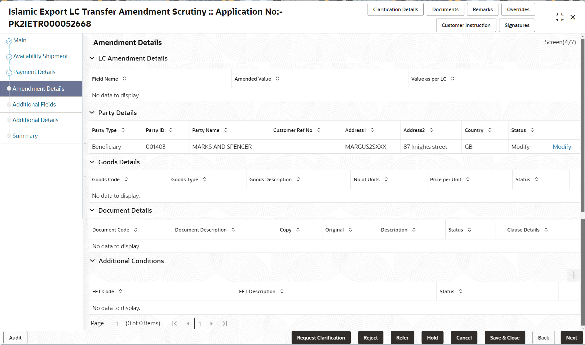Click the Modify link for MARKS AND SPENCER

click(x=562, y=147)
